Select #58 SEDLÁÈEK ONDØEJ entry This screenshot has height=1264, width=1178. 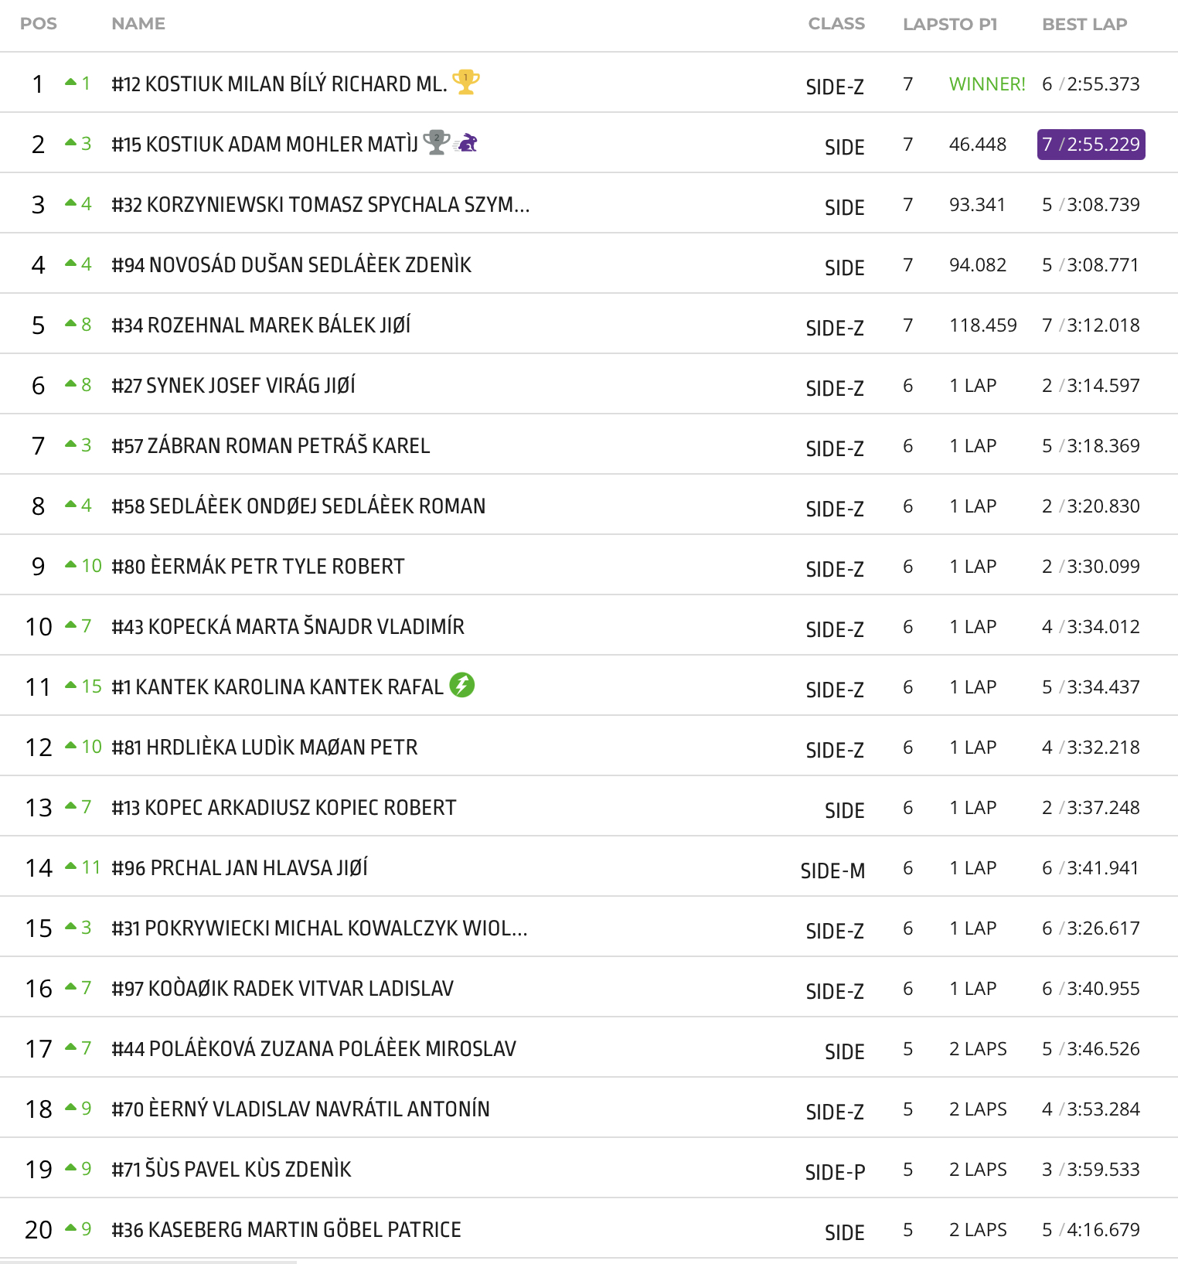click(298, 506)
